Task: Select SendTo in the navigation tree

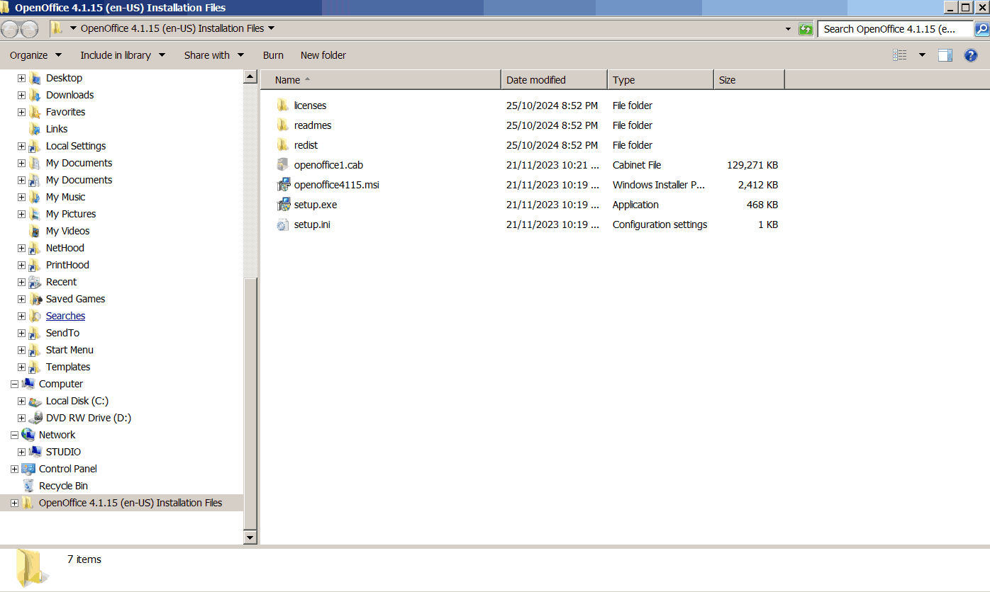Action: 62,333
